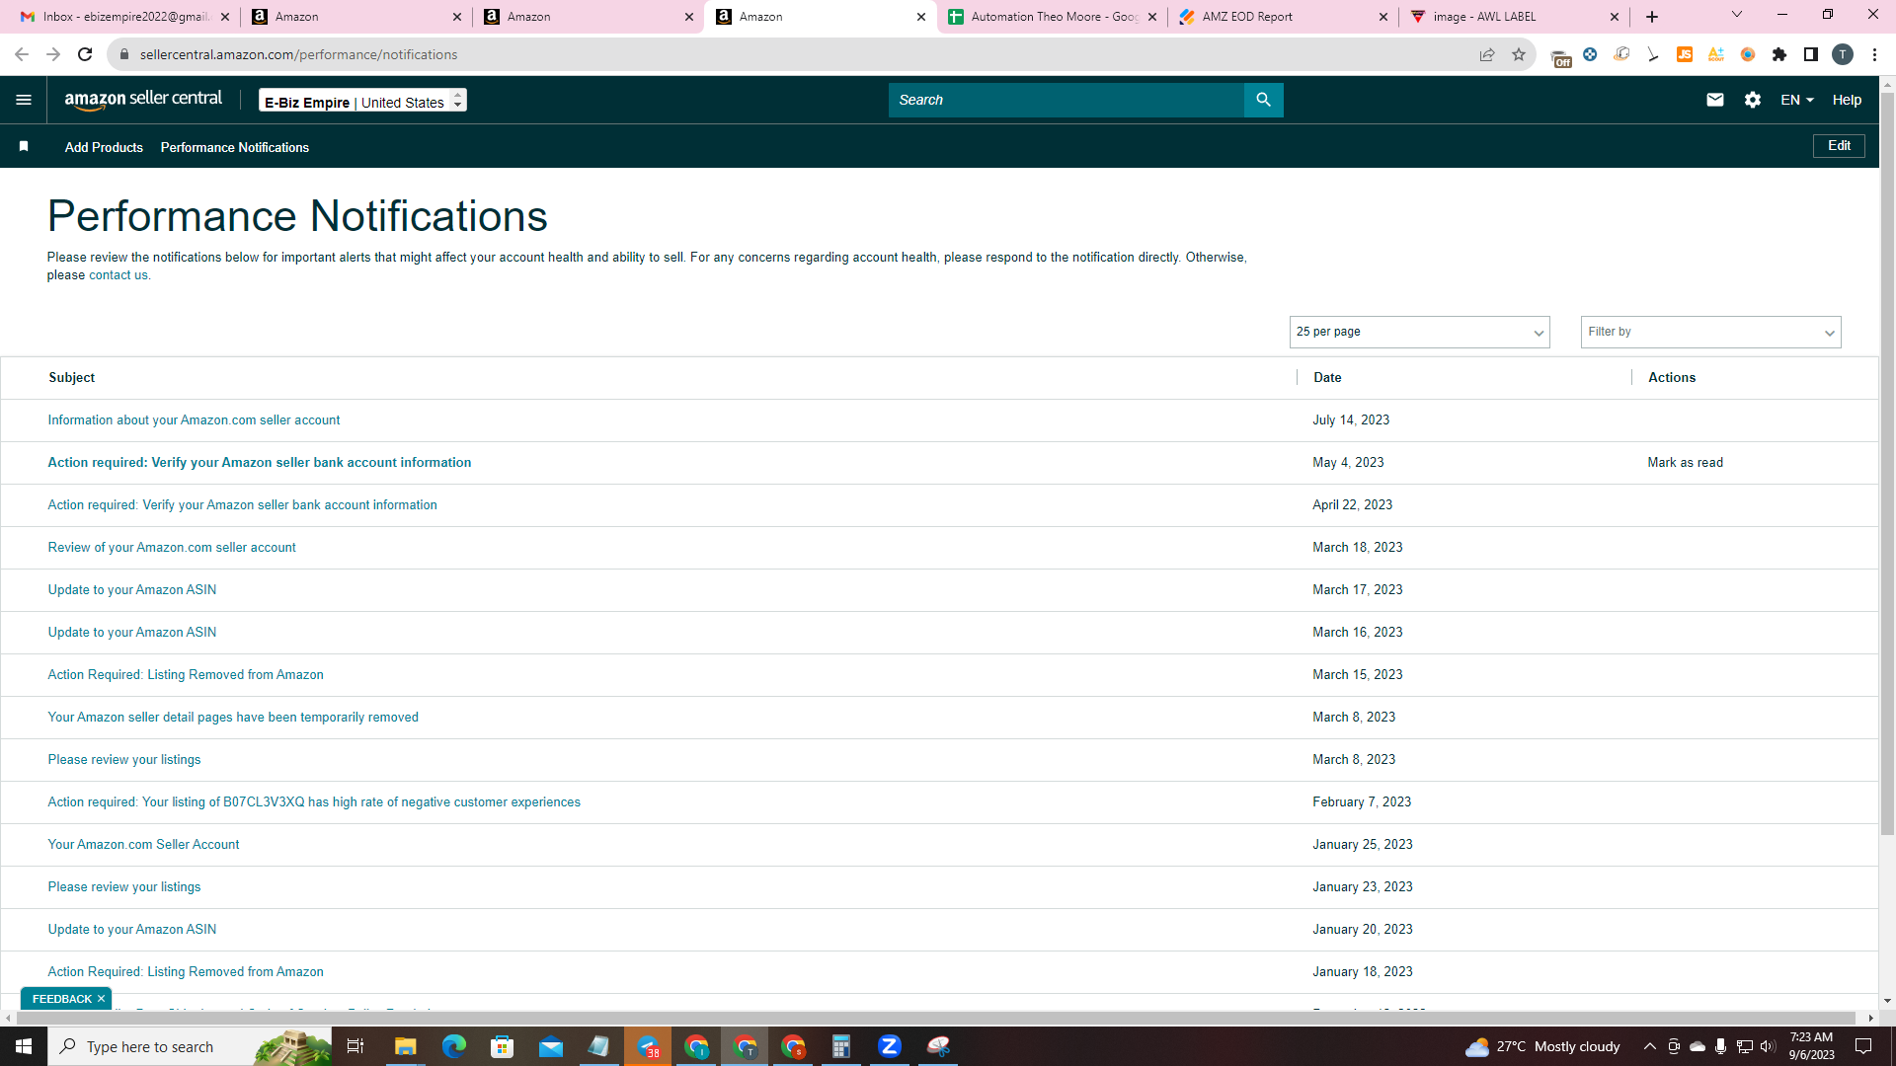Click the contact us link

click(118, 275)
